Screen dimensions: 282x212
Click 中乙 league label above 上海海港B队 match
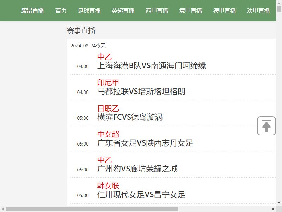104,57
